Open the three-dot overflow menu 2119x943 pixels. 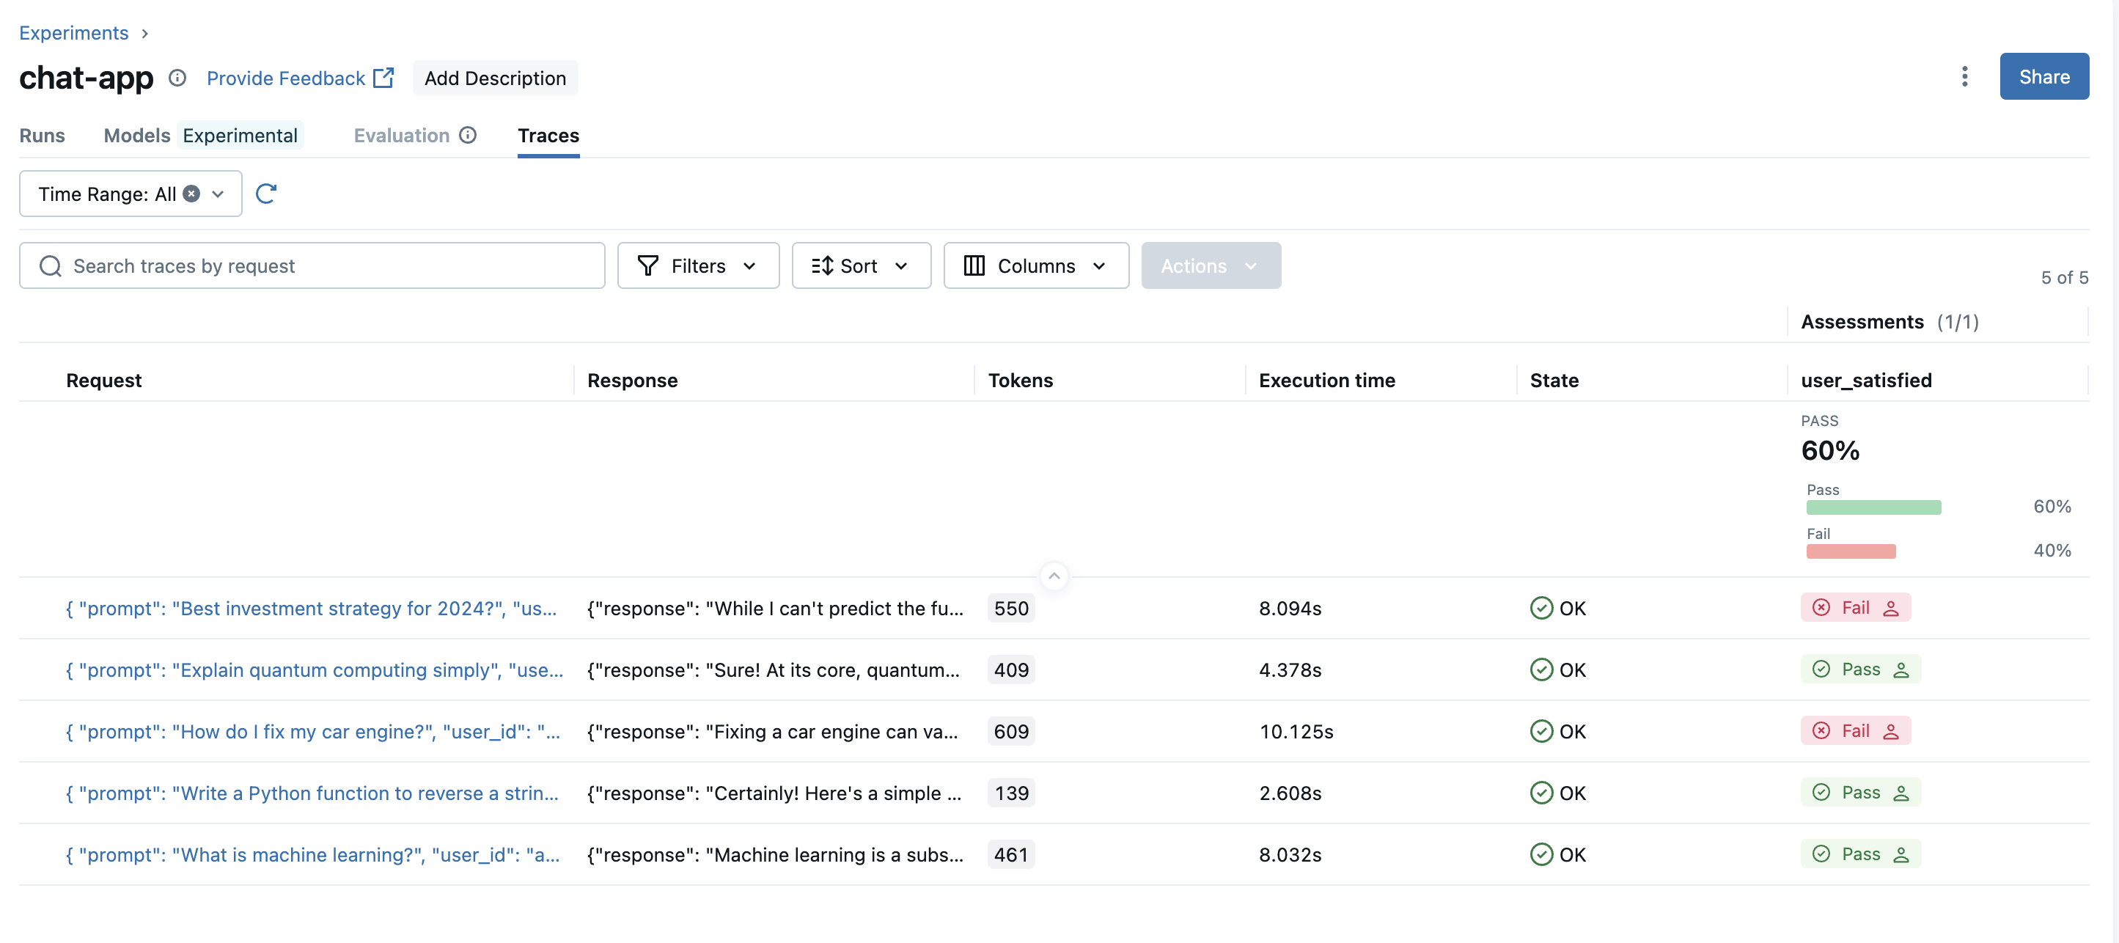tap(1964, 76)
